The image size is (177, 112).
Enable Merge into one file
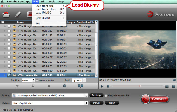pyautogui.click(x=106, y=95)
